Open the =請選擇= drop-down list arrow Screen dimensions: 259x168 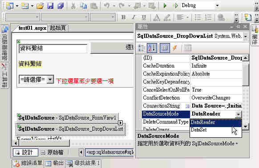coord(50,80)
